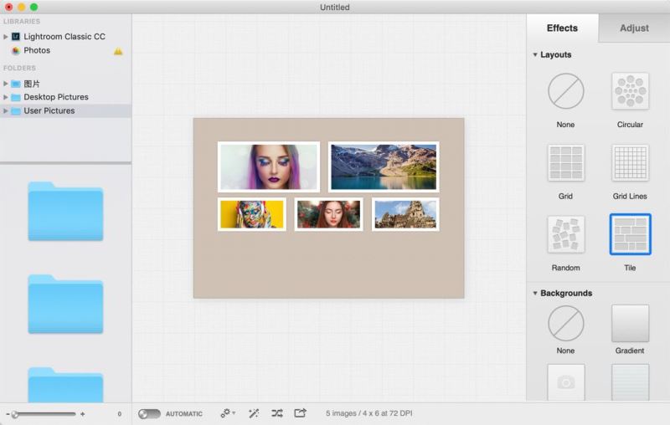670x425 pixels.
Task: Select the Tile layout
Action: tap(630, 234)
